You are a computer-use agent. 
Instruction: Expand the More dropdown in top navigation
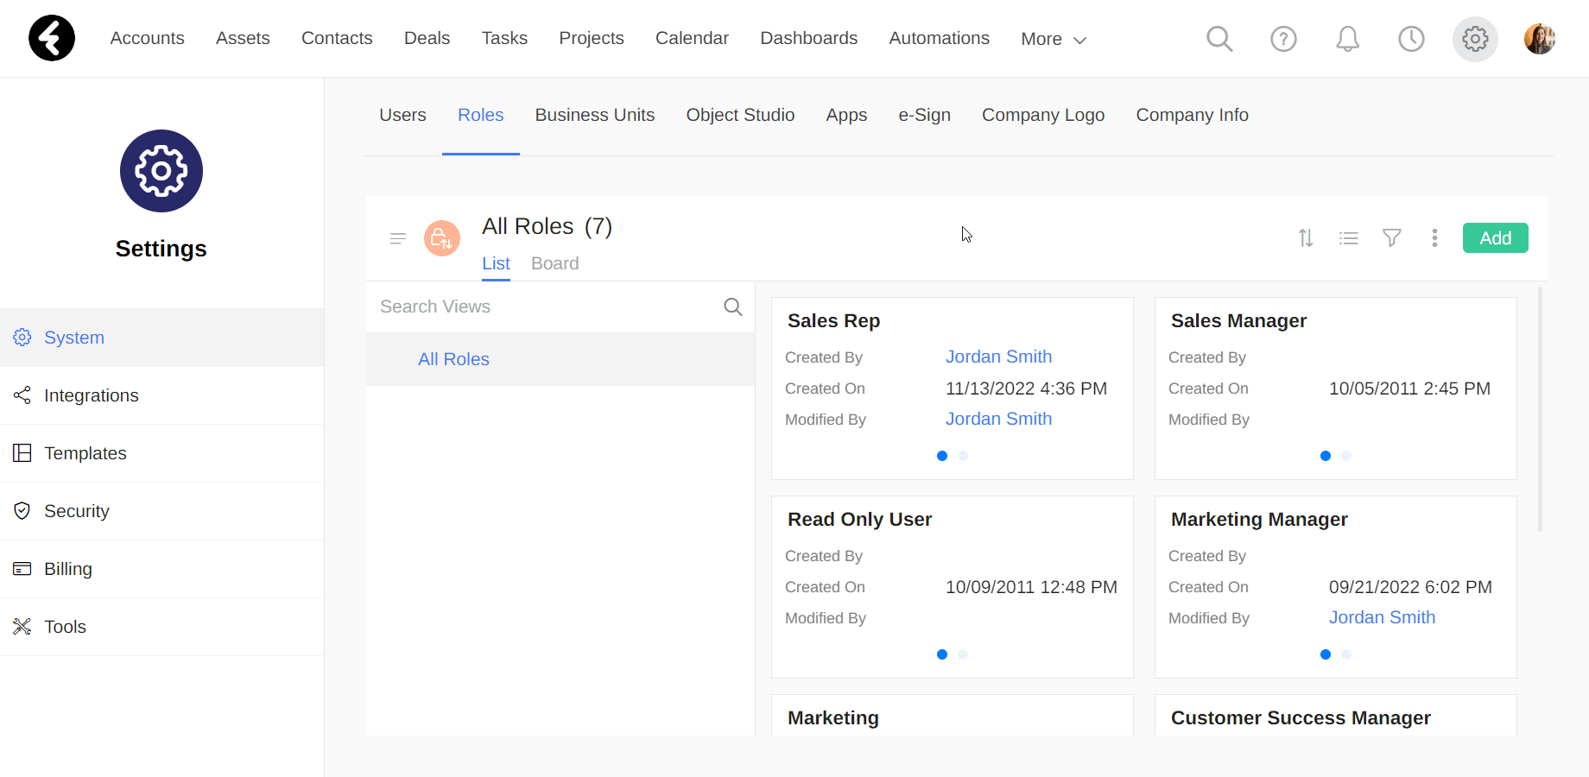(x=1054, y=39)
